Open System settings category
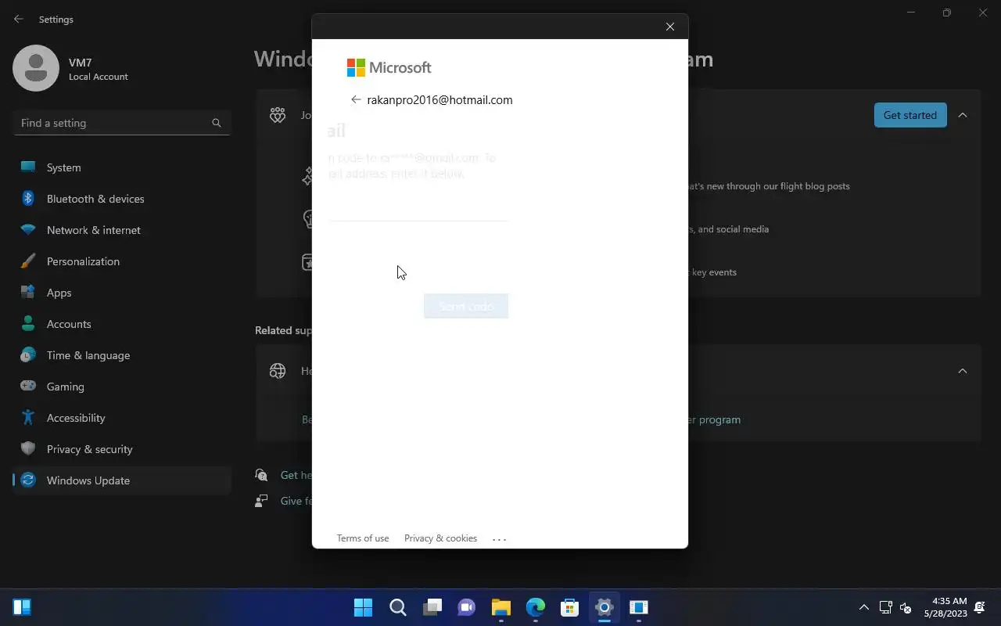Viewport: 1001px width, 626px height. point(122,167)
